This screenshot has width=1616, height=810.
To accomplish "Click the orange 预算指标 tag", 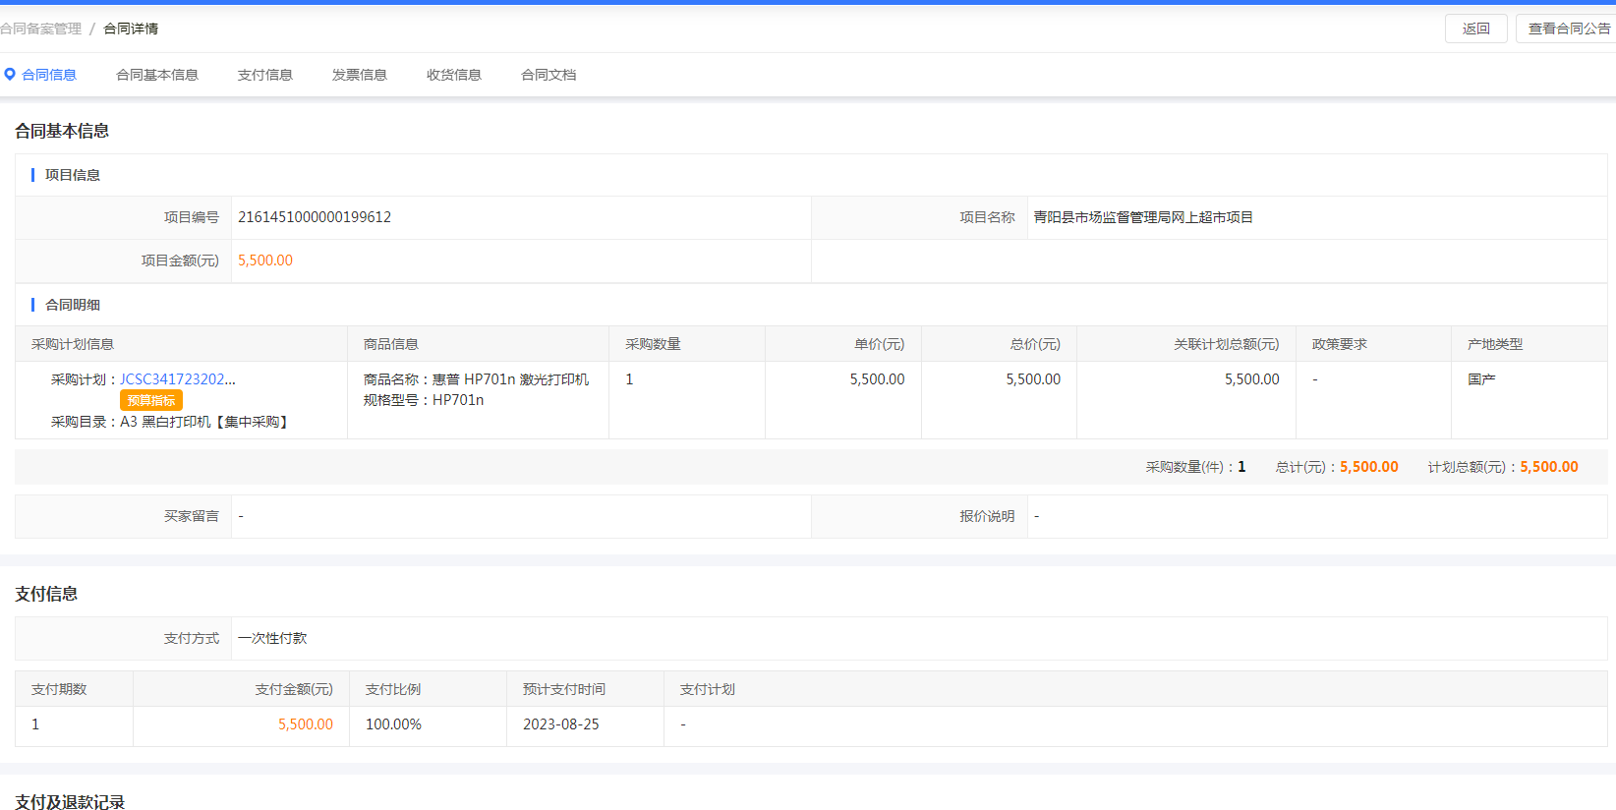I will [151, 400].
